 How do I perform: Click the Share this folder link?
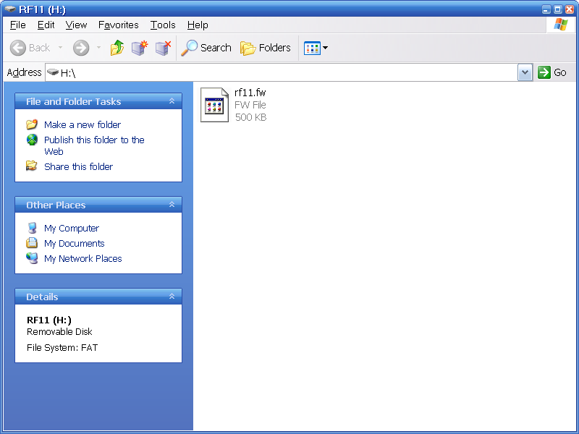(x=78, y=166)
